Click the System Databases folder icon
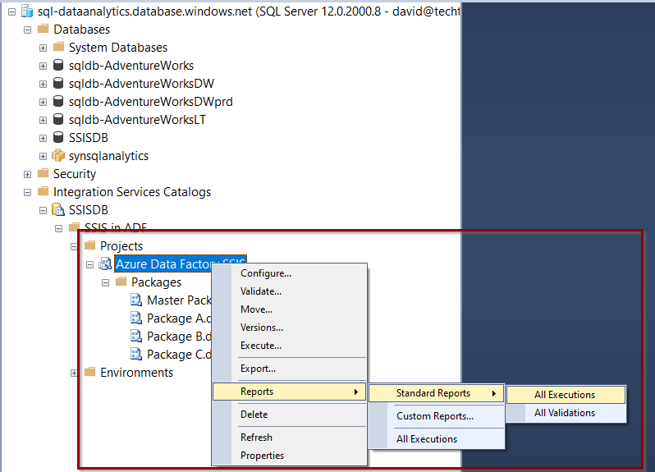This screenshot has height=472, width=655. (x=59, y=47)
